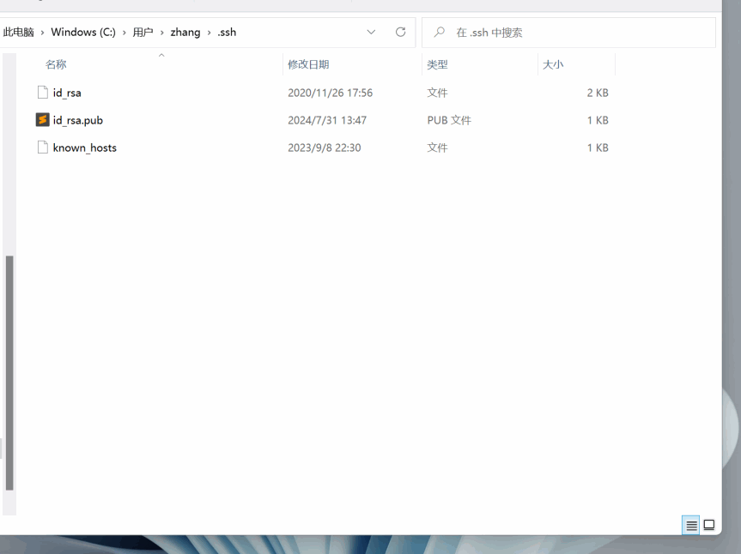Navigate to 用户 folder in breadcrumb

point(143,32)
